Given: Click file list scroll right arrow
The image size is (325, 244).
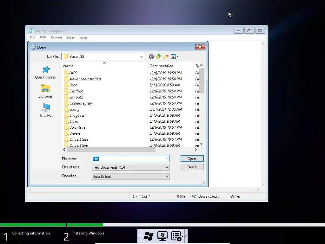Looking at the screenshot, I should (196, 149).
